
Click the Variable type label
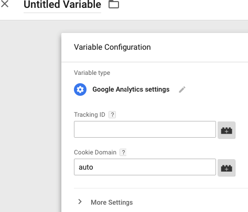(92, 73)
